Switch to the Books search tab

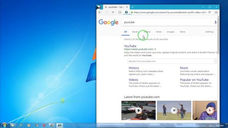click(x=135, y=32)
